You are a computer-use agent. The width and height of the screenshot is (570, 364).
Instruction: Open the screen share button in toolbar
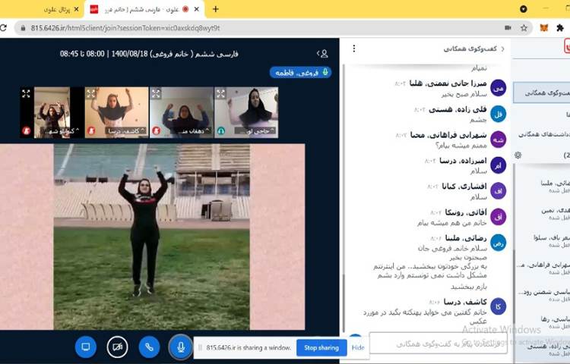(x=85, y=347)
